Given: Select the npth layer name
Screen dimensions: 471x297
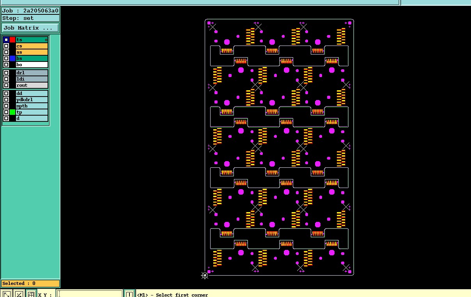Looking at the screenshot, I should coord(32,106).
